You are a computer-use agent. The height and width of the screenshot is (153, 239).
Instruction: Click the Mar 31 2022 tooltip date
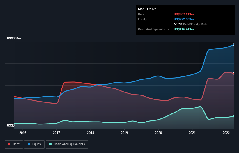point(147,9)
